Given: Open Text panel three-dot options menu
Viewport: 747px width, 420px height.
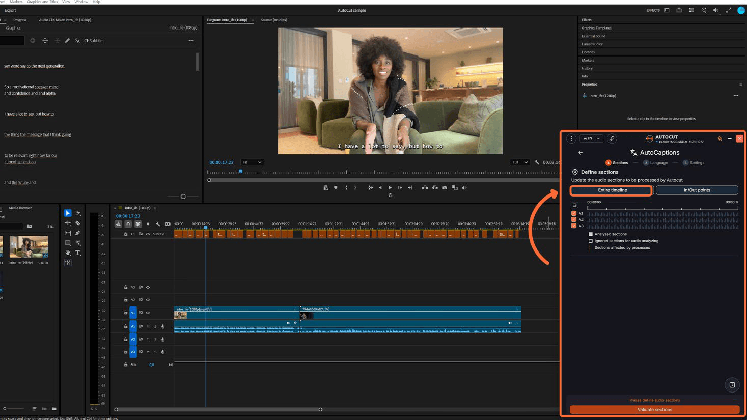Looking at the screenshot, I should click(x=191, y=41).
